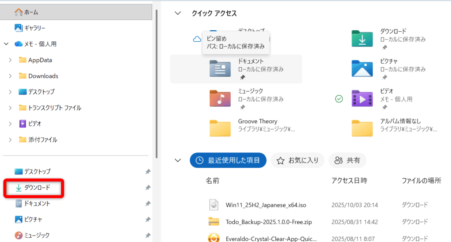
Task: Unpin ピクチャ using its sidebar pin icon
Action: tap(148, 220)
